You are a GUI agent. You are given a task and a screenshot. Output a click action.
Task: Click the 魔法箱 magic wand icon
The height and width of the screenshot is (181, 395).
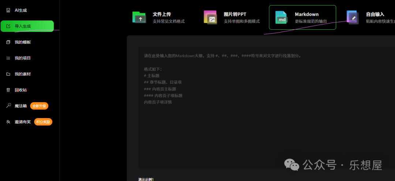[8, 106]
